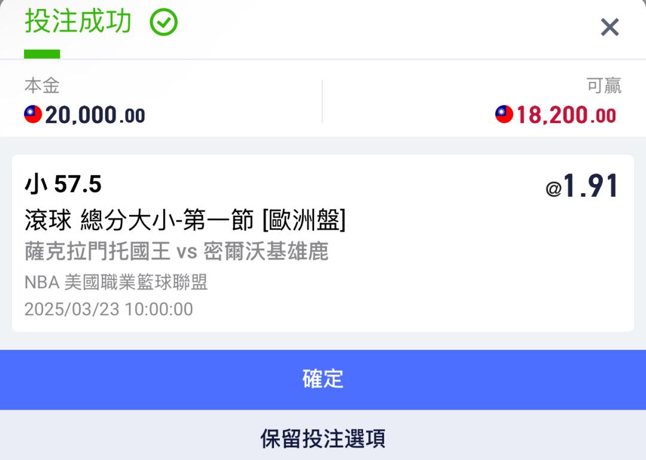Image resolution: width=646 pixels, height=460 pixels.
Task: Click the [歐洲盤] odds format text
Action: coord(304,220)
